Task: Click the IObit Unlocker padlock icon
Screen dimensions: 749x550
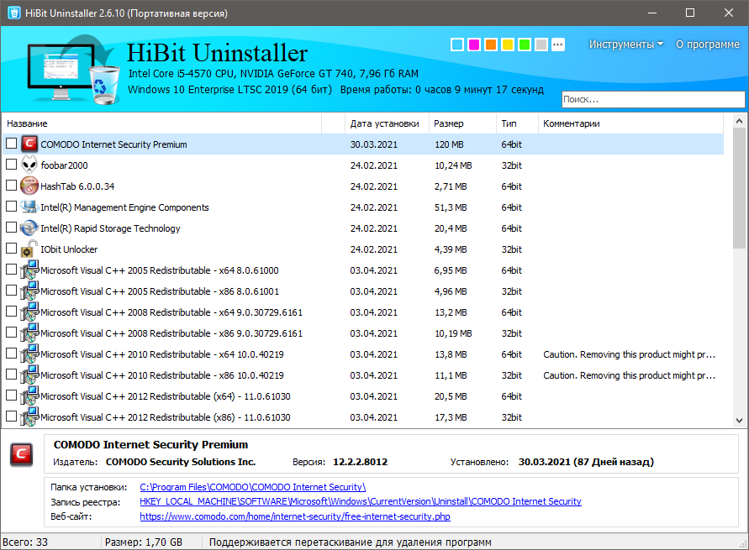Action: point(29,249)
